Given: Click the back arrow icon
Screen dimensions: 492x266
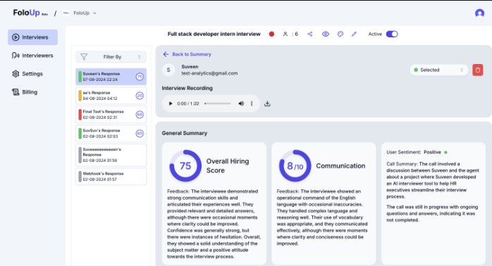Looking at the screenshot, I should 166,54.
